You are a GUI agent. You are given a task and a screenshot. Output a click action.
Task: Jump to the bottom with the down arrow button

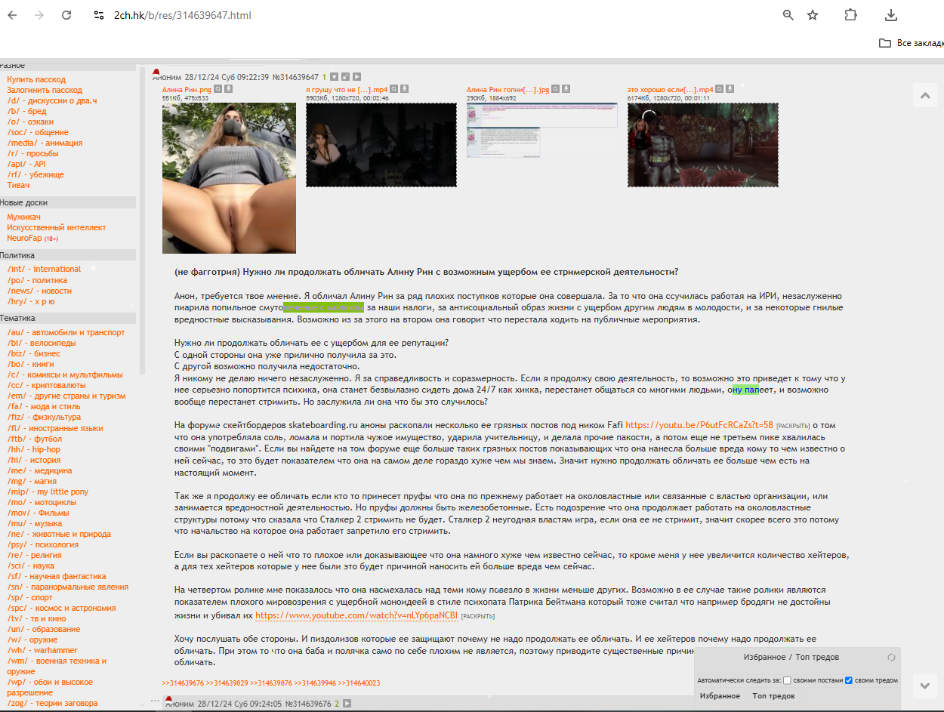924,686
